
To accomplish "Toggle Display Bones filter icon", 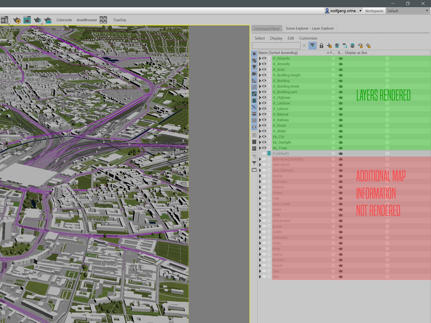I will [x=254, y=107].
